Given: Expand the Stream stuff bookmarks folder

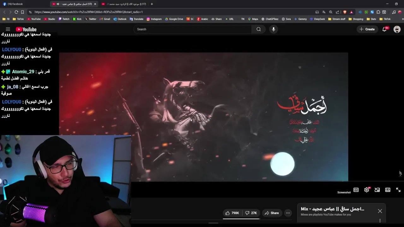Looking at the screenshot, I should [x=337, y=19].
